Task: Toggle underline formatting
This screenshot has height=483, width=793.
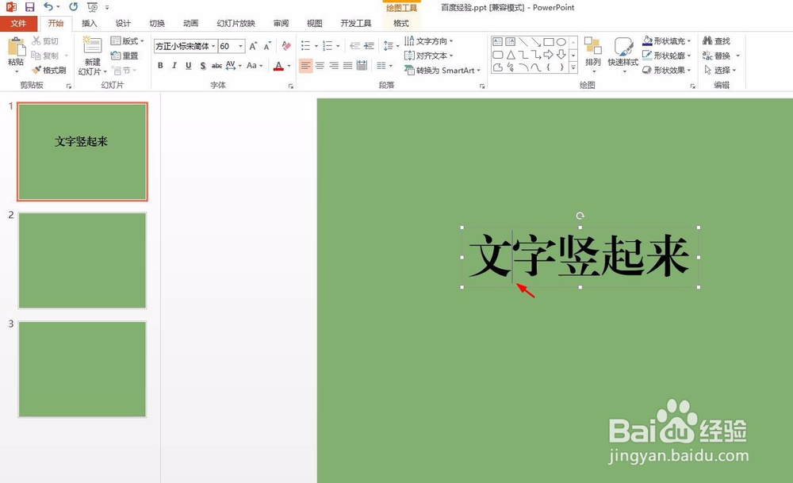Action: [x=188, y=65]
